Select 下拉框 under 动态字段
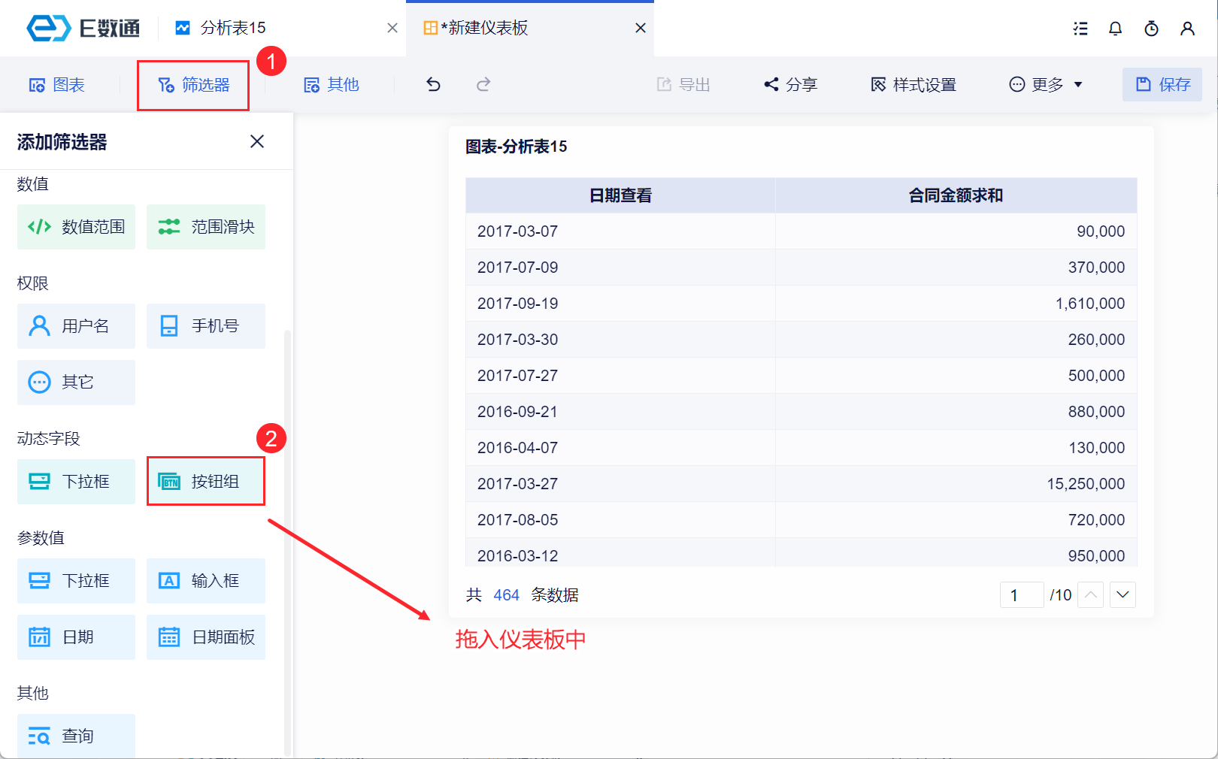The height and width of the screenshot is (759, 1218). click(x=76, y=482)
